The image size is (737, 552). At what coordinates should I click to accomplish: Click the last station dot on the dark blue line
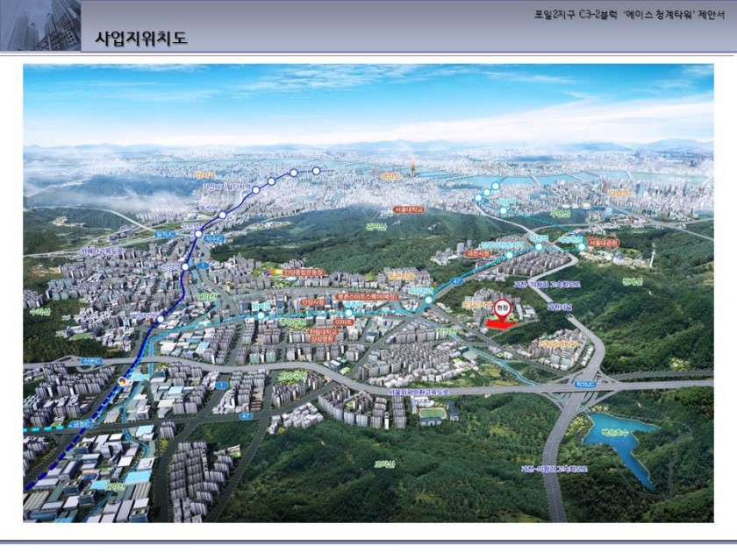(x=316, y=170)
